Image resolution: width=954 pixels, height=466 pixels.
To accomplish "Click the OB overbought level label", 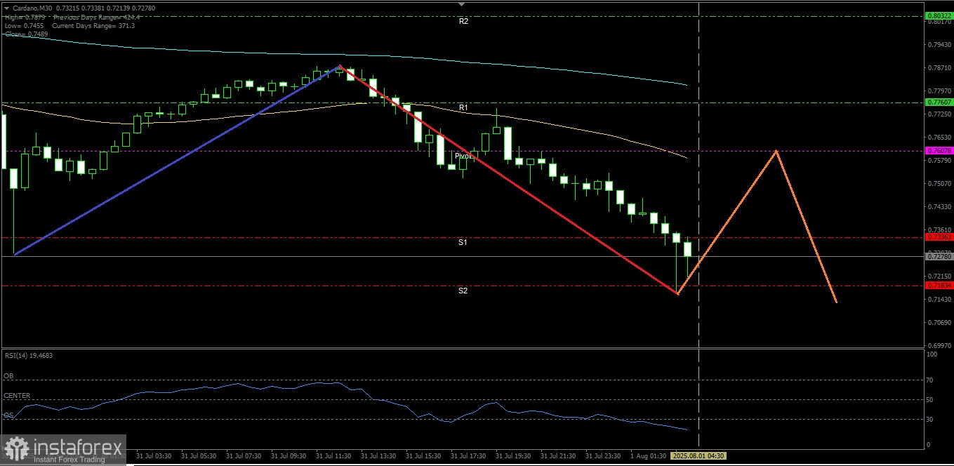I will pyautogui.click(x=8, y=376).
